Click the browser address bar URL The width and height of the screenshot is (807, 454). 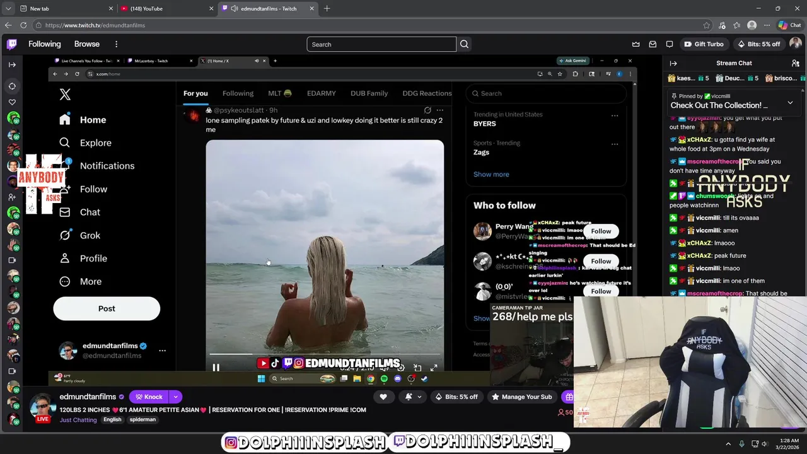(95, 25)
